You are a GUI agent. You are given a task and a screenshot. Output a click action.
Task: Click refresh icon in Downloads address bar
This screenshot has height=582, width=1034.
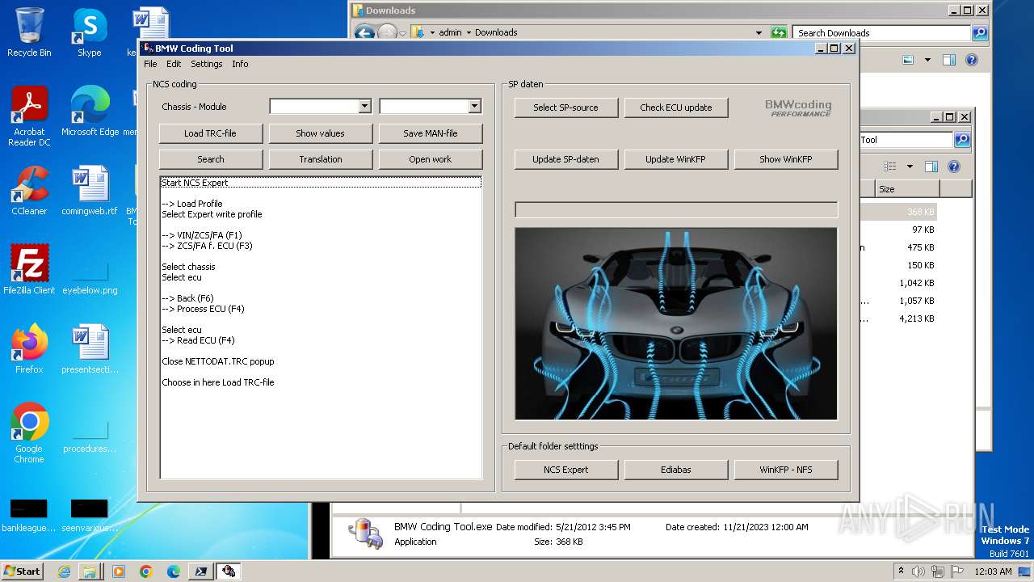[779, 32]
